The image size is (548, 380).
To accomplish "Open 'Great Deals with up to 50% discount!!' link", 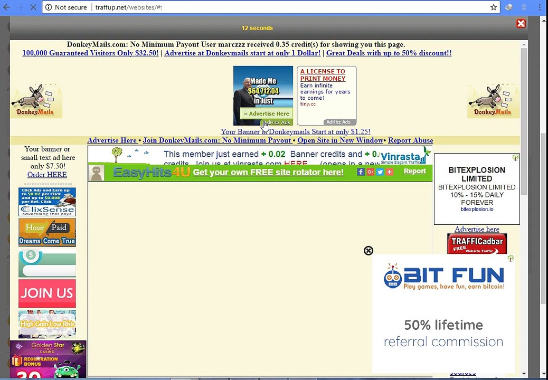I will pos(389,53).
